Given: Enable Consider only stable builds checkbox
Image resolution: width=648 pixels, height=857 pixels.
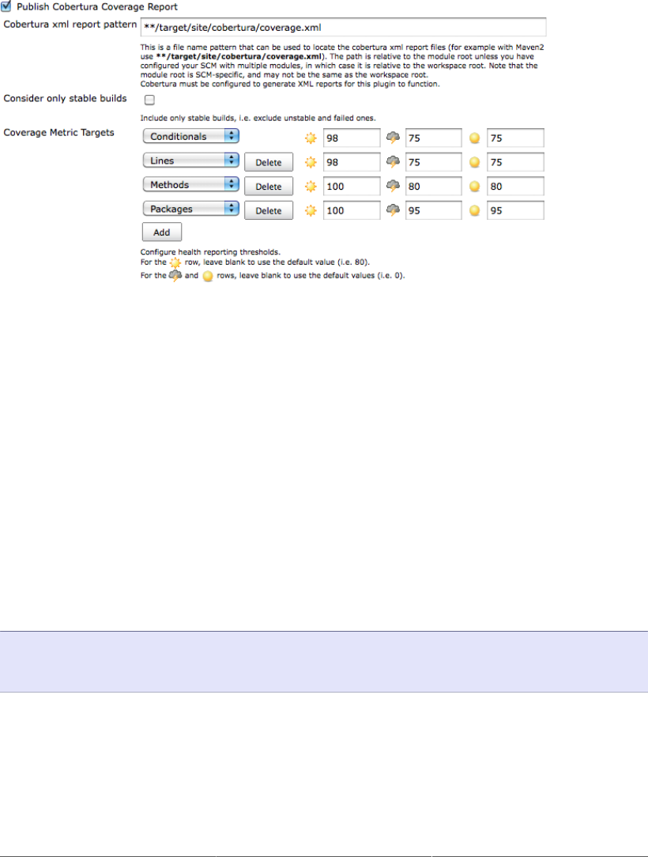Looking at the screenshot, I should click(x=149, y=100).
